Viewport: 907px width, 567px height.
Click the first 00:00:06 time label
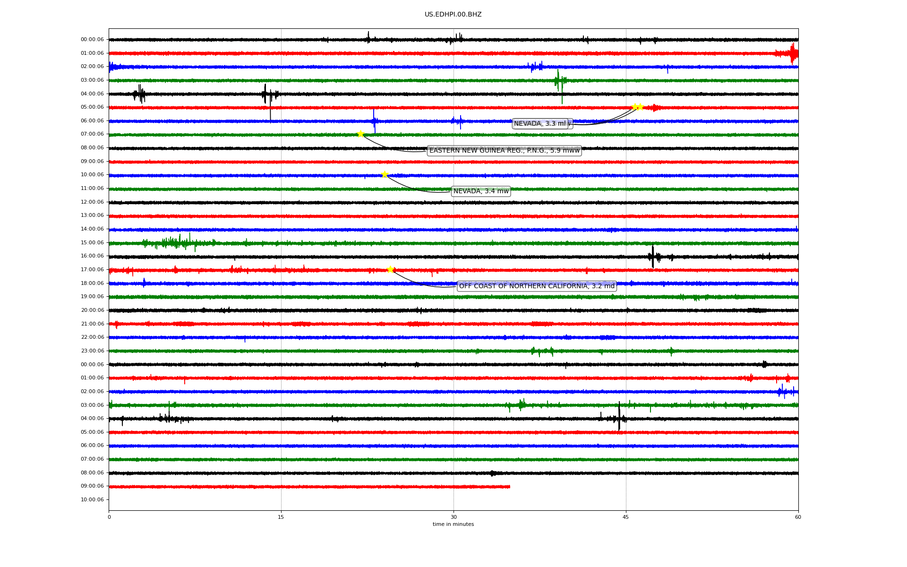92,40
